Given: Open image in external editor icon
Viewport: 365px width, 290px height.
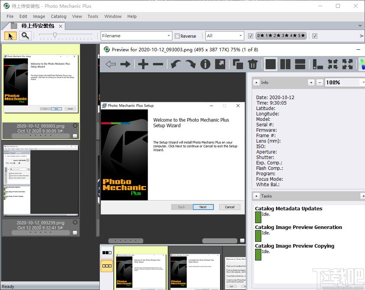Looking at the screenshot, I should [220, 64].
